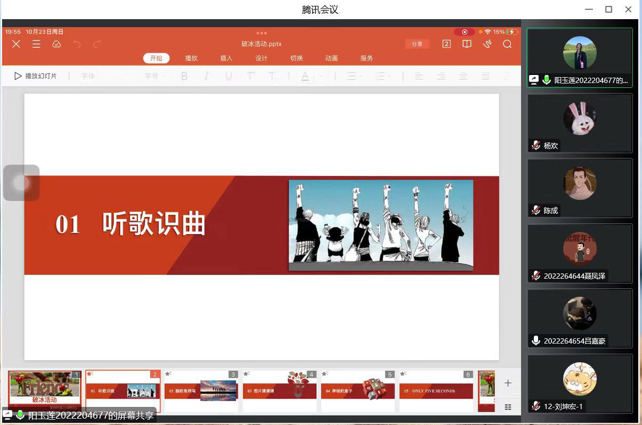This screenshot has height=425, width=642.
Task: Click the floating assistive touch button
Action: click(x=21, y=183)
